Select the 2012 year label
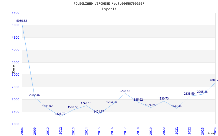 click(60, 131)
